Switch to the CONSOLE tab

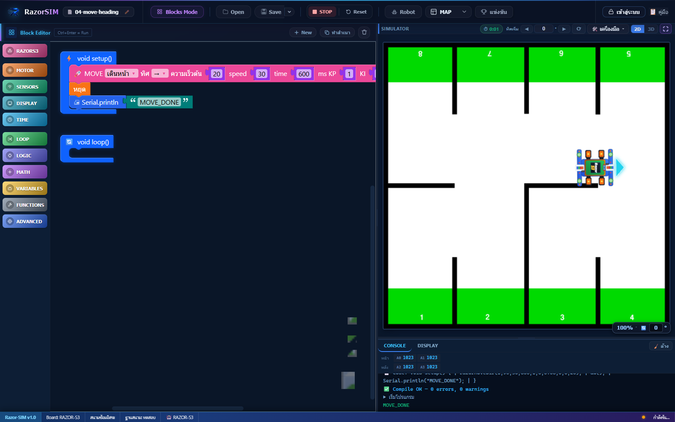pyautogui.click(x=395, y=346)
